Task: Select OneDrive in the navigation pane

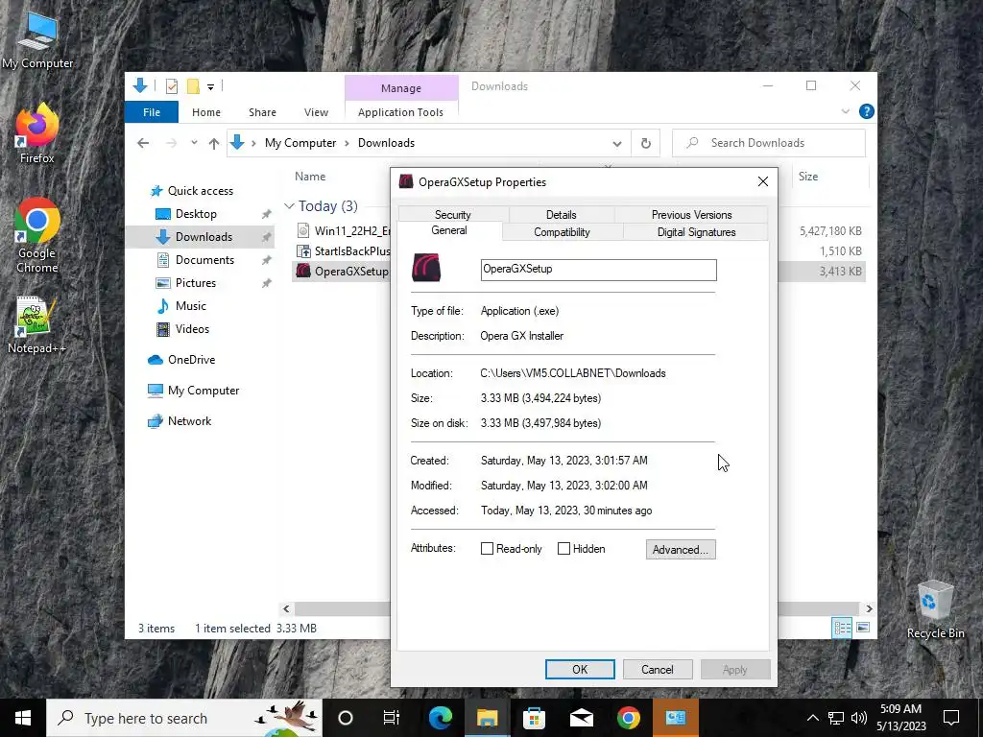Action: click(x=191, y=360)
